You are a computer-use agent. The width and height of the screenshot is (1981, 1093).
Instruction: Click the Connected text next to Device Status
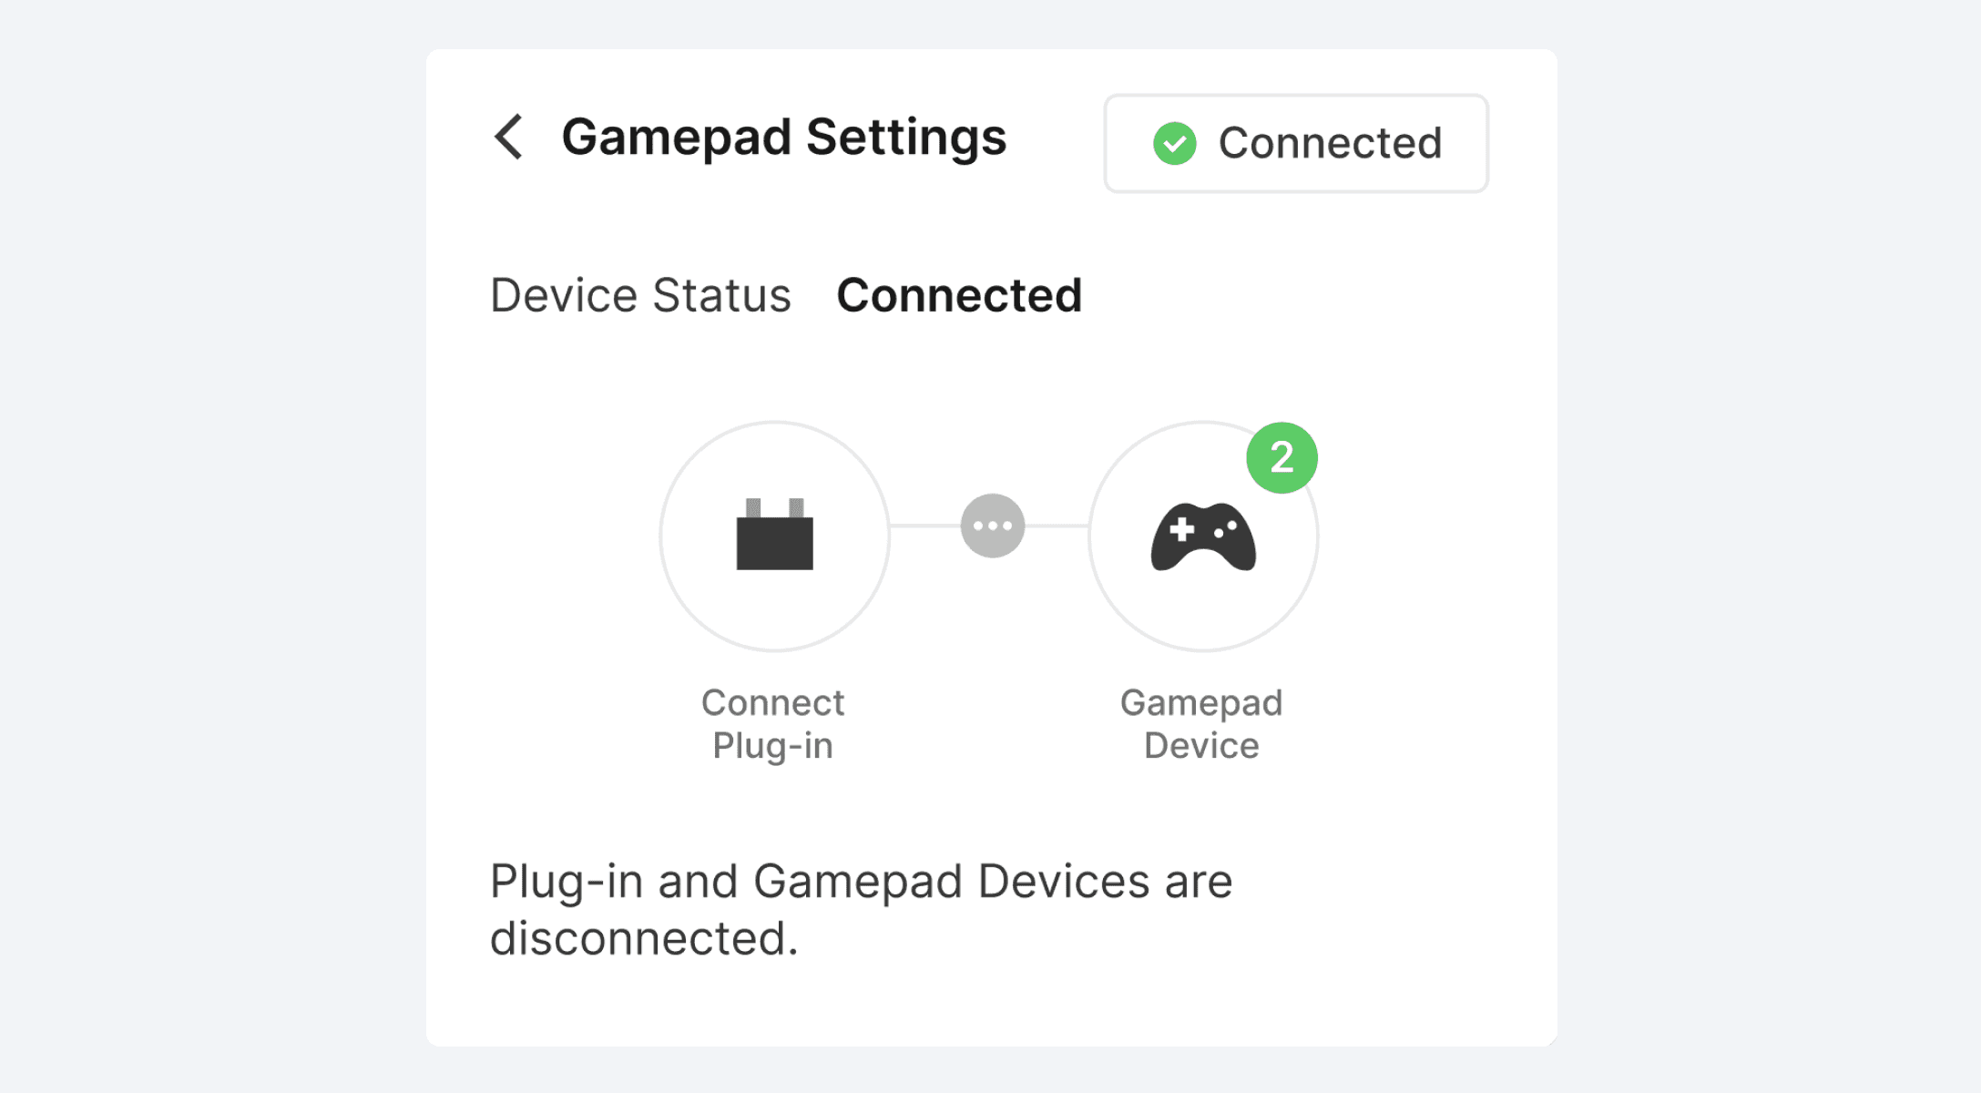coord(958,295)
